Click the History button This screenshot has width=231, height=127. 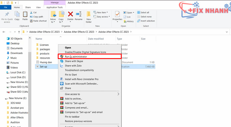click(129, 21)
